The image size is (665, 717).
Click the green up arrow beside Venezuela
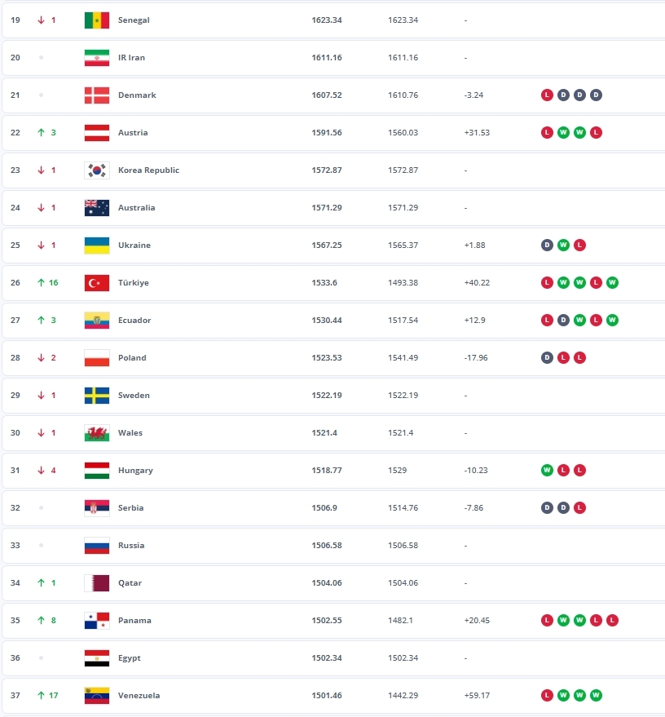click(x=41, y=695)
